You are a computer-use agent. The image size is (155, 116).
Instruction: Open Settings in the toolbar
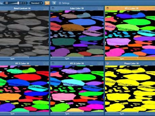tap(64, 3)
